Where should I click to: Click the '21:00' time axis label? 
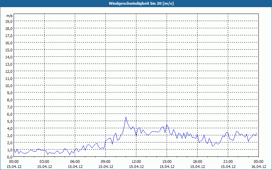click(228, 162)
